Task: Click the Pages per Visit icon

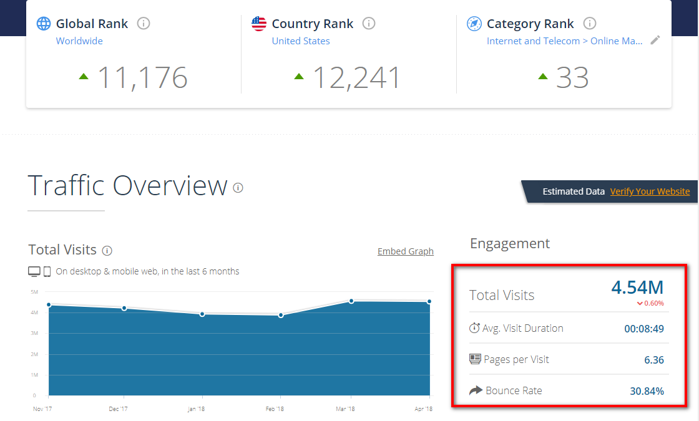Action: pyautogui.click(x=475, y=359)
